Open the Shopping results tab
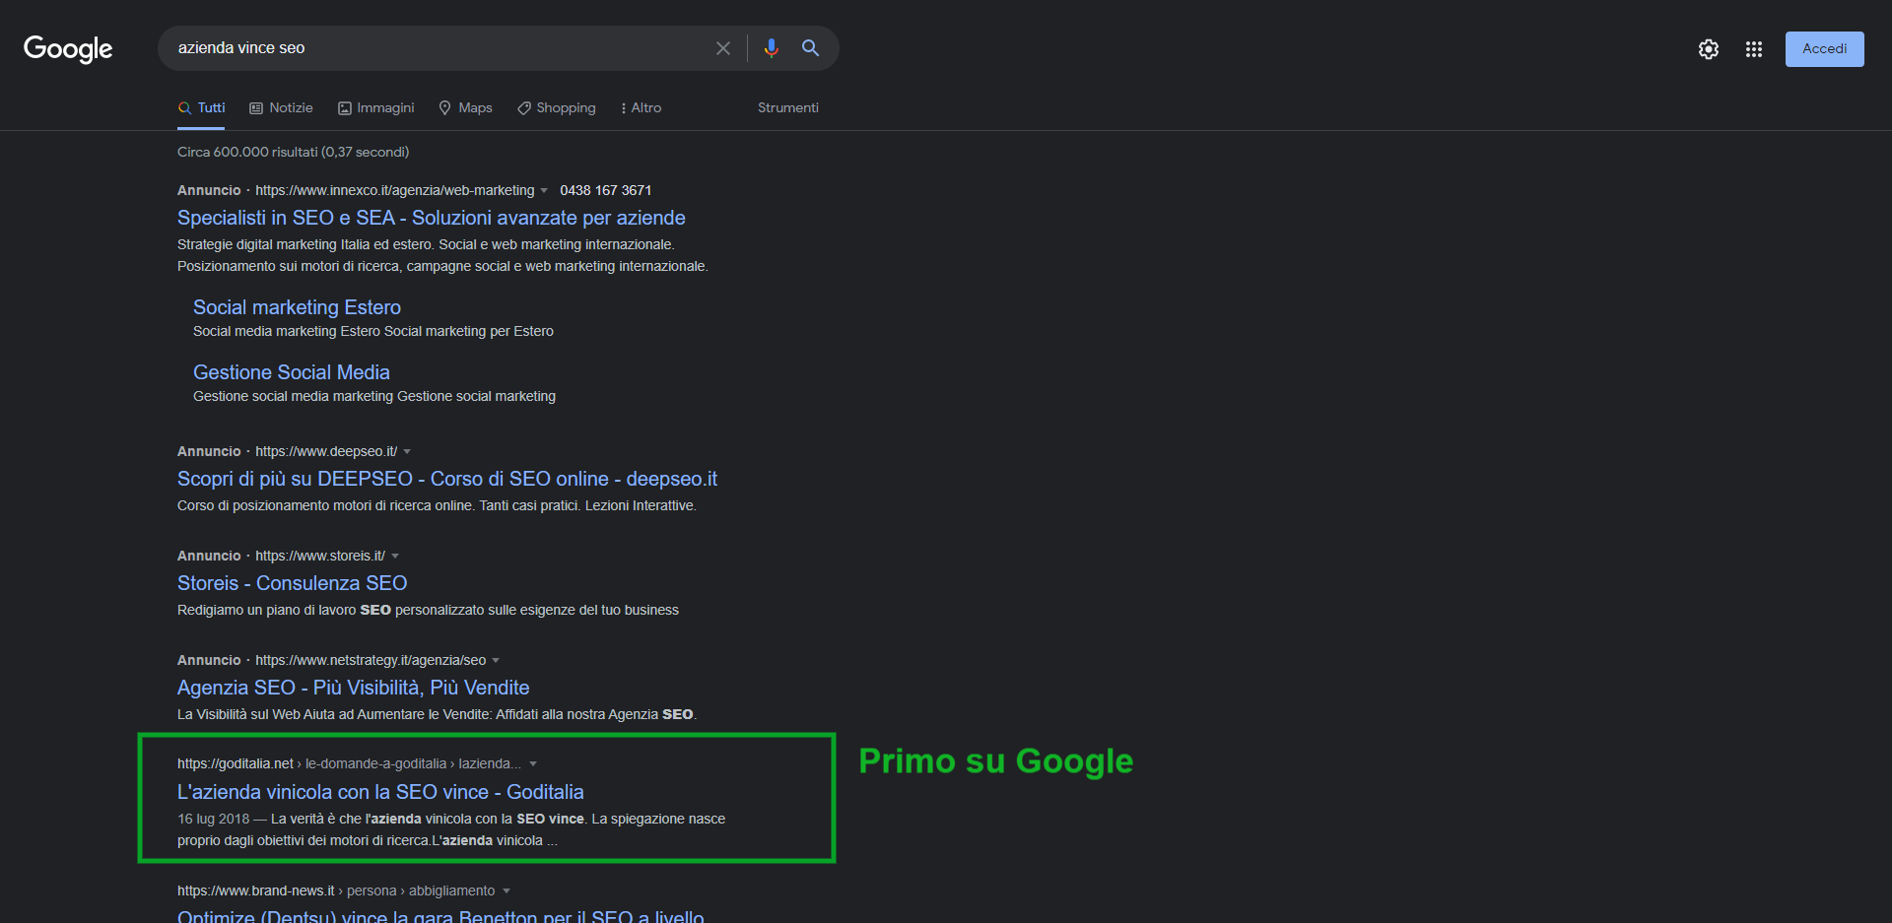The width and height of the screenshot is (1892, 923). coord(557,108)
